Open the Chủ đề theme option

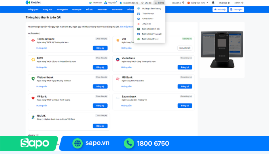(146, 3)
